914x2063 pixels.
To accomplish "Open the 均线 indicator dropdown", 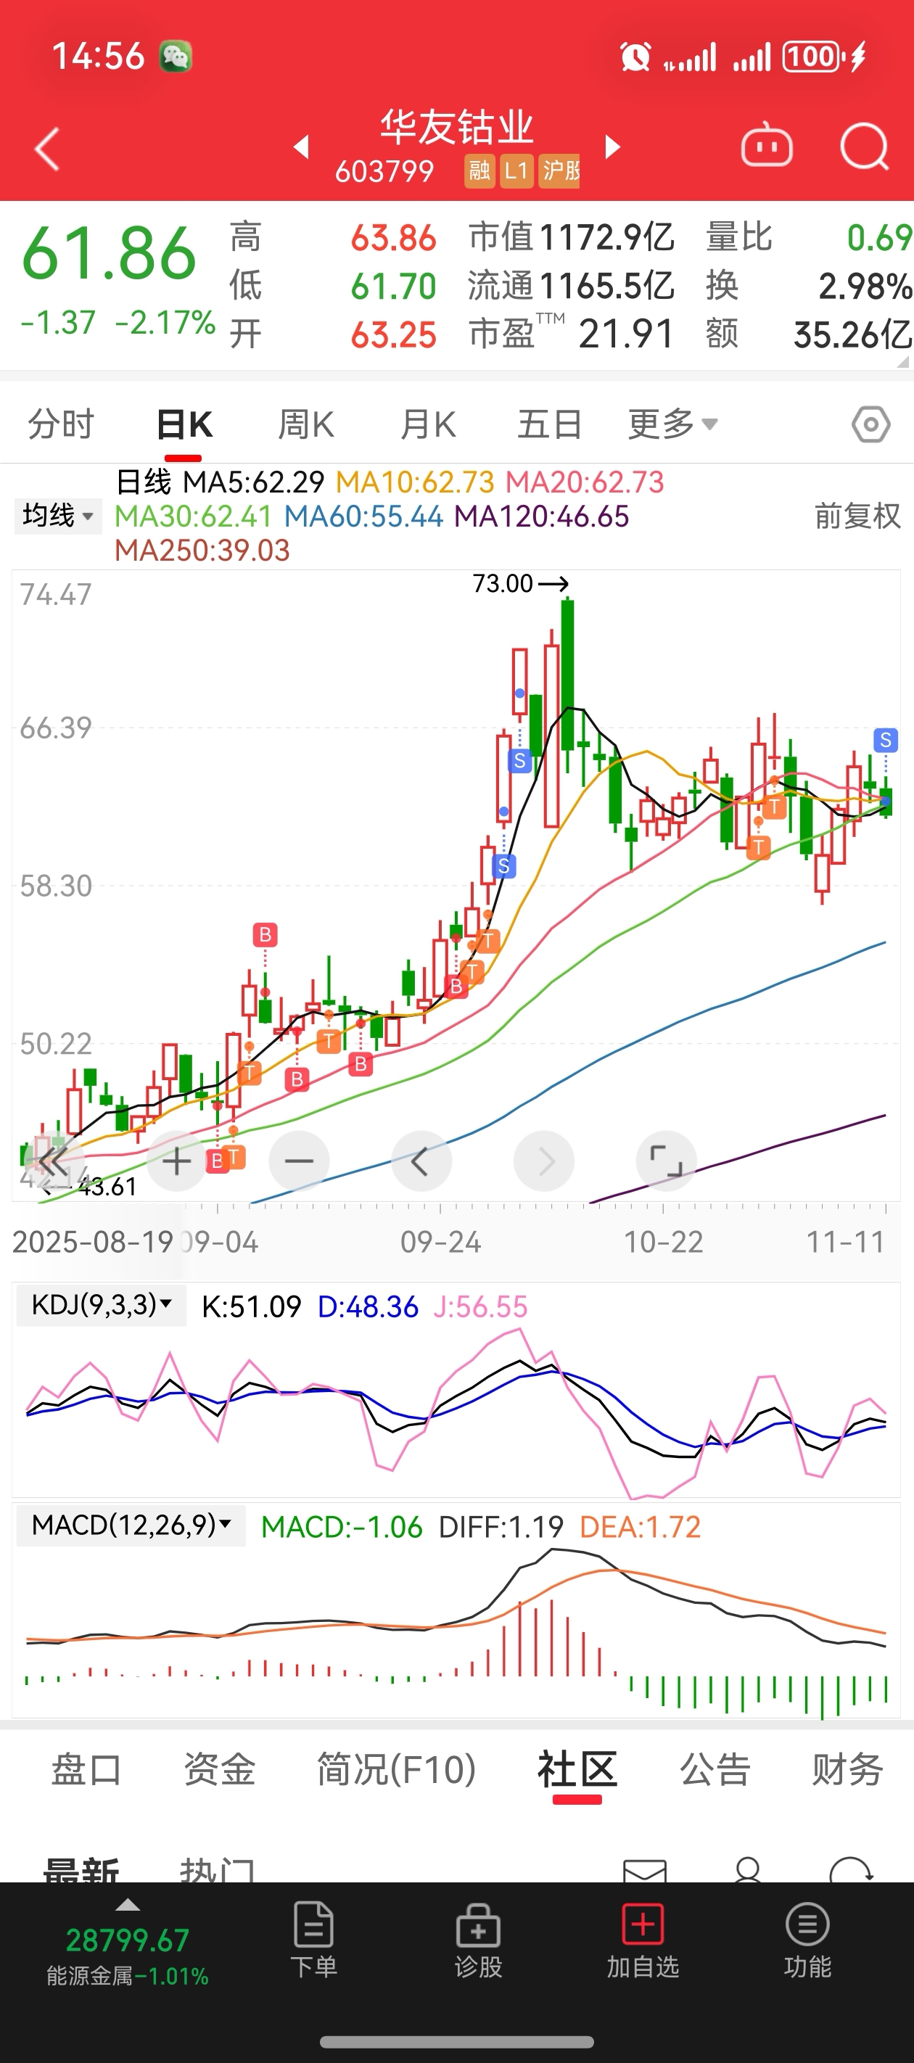I will point(59,515).
